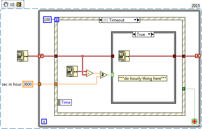The image size is (202, 129).
Task: Go to next event case with right arrow
Action: 139,20
